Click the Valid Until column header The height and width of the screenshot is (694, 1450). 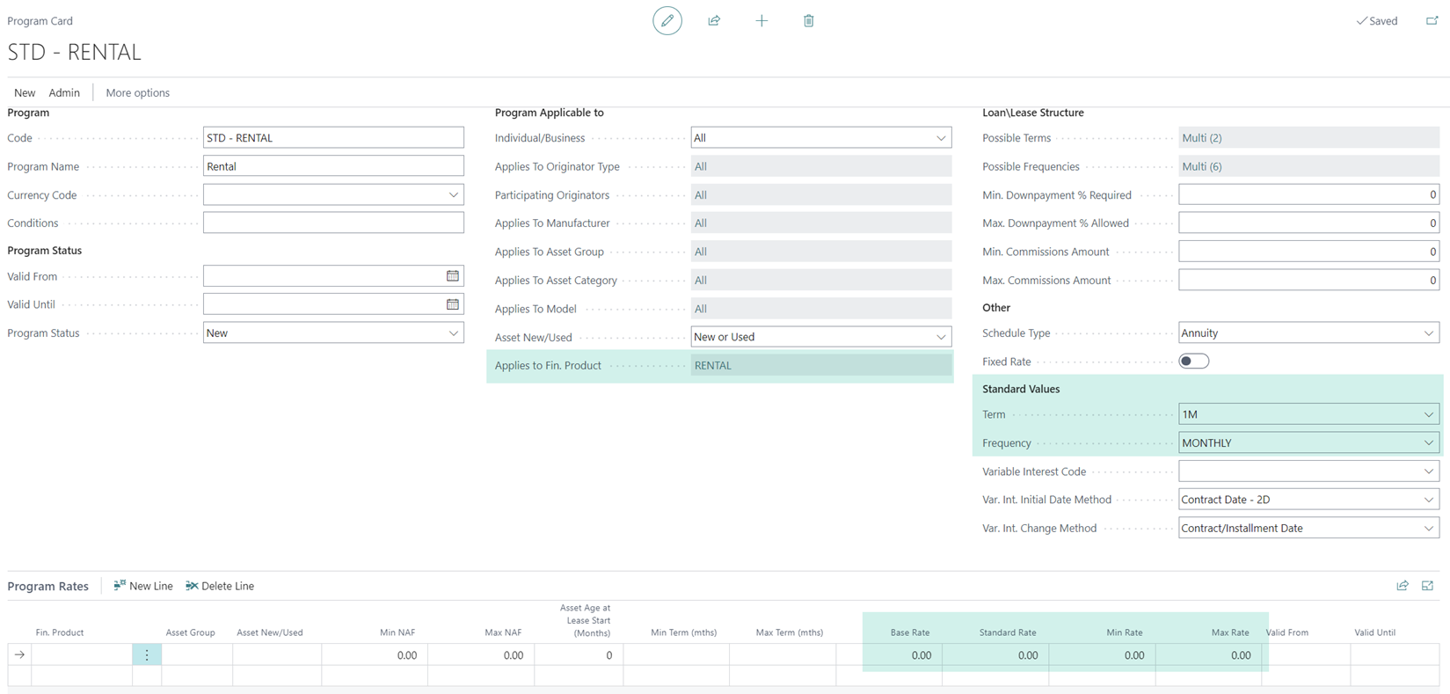(x=1375, y=632)
